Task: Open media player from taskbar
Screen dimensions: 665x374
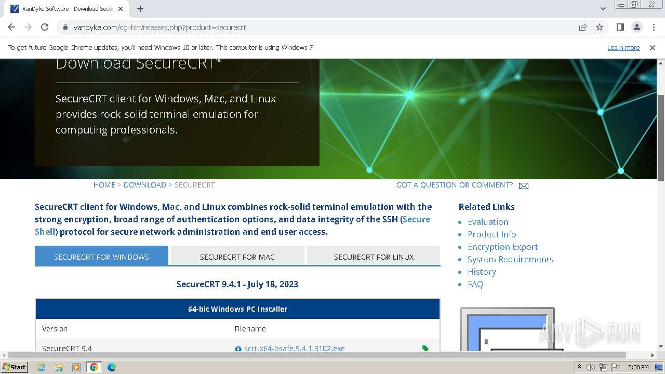Action: [76, 367]
